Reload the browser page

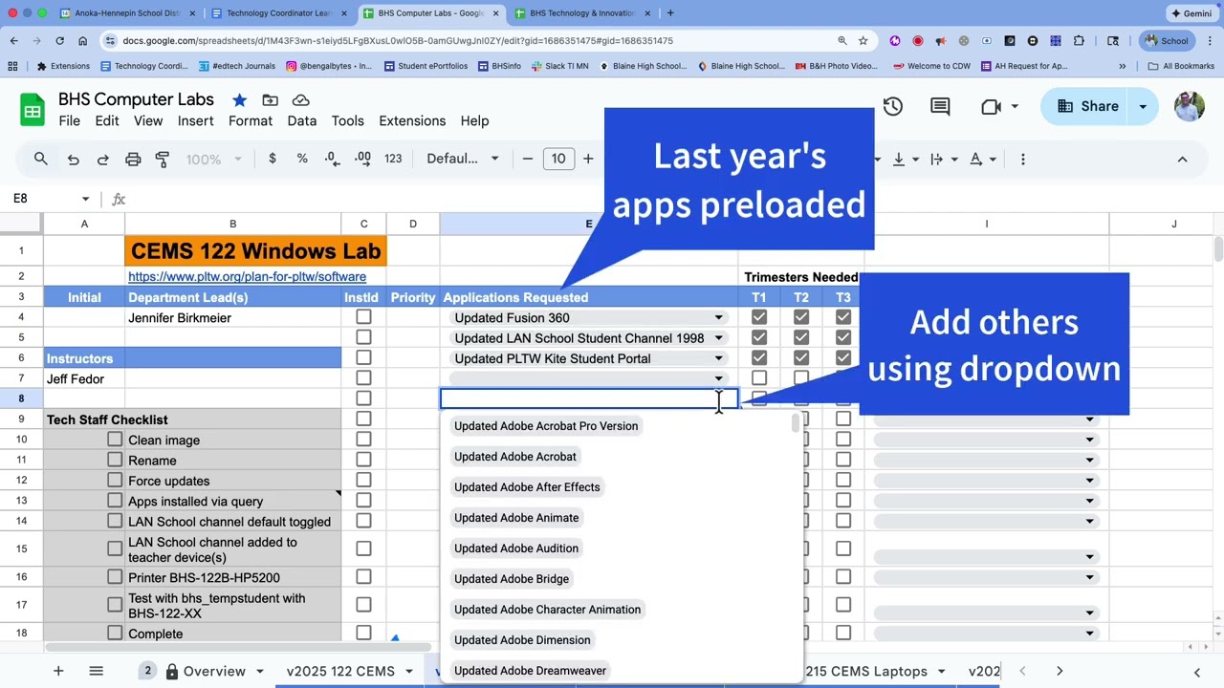59,41
